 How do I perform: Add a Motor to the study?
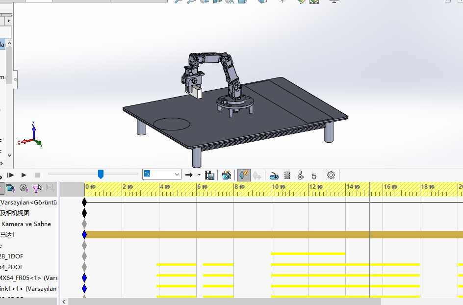pos(274,176)
